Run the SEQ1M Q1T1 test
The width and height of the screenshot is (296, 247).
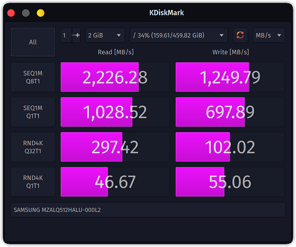33,112
